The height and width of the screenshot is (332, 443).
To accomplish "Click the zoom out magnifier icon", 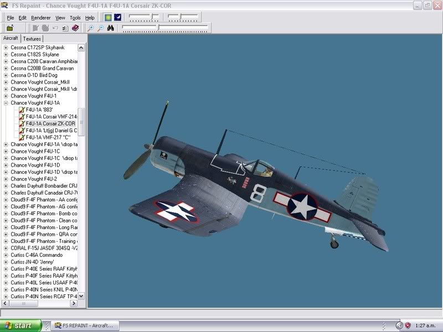I will point(100,28).
